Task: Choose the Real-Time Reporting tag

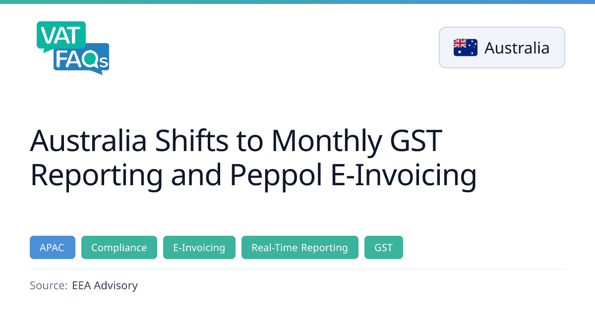Action: (299, 247)
